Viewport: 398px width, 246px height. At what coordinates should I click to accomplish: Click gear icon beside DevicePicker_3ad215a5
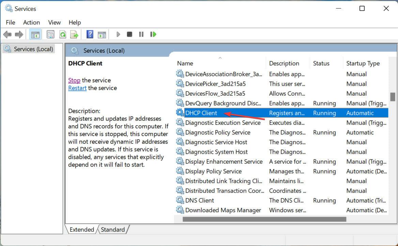point(180,83)
